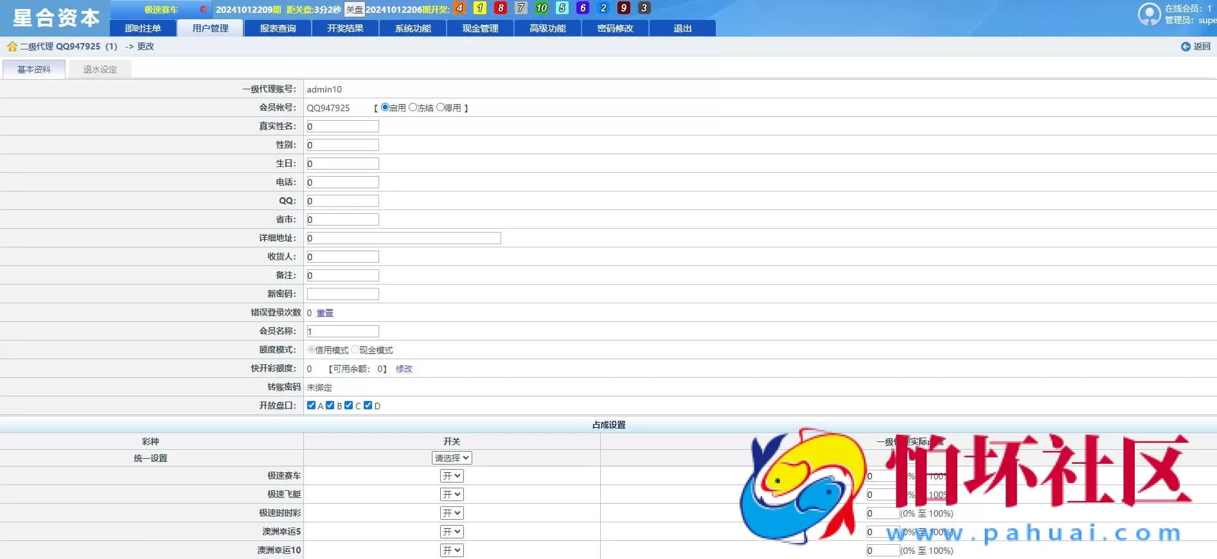Toggle open-market checkbox C
1217x559 pixels.
[349, 405]
